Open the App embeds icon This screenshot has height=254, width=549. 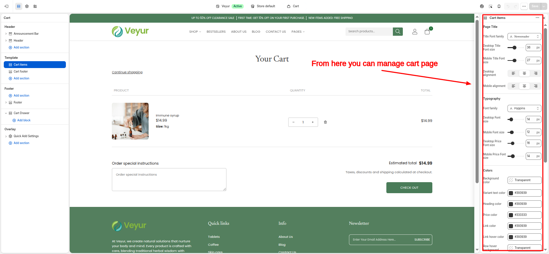click(x=35, y=6)
